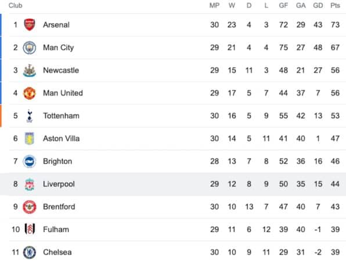
Task: Click the Man United club crest
Action: 30,93
